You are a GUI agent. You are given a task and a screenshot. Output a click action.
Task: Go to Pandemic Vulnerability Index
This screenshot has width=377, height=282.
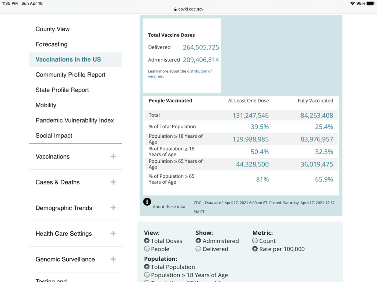click(x=75, y=120)
